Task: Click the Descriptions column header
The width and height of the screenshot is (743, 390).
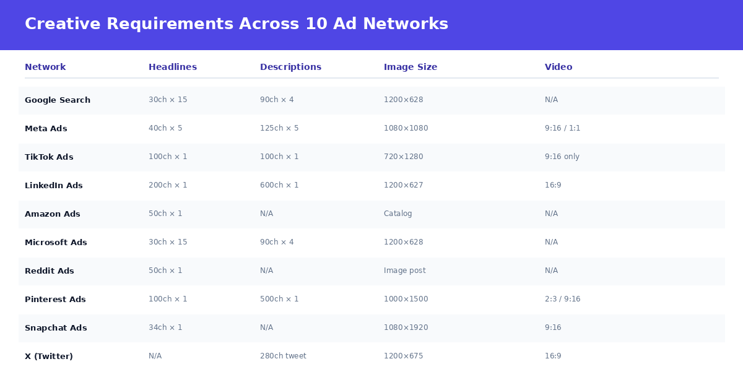Action: pyautogui.click(x=290, y=67)
